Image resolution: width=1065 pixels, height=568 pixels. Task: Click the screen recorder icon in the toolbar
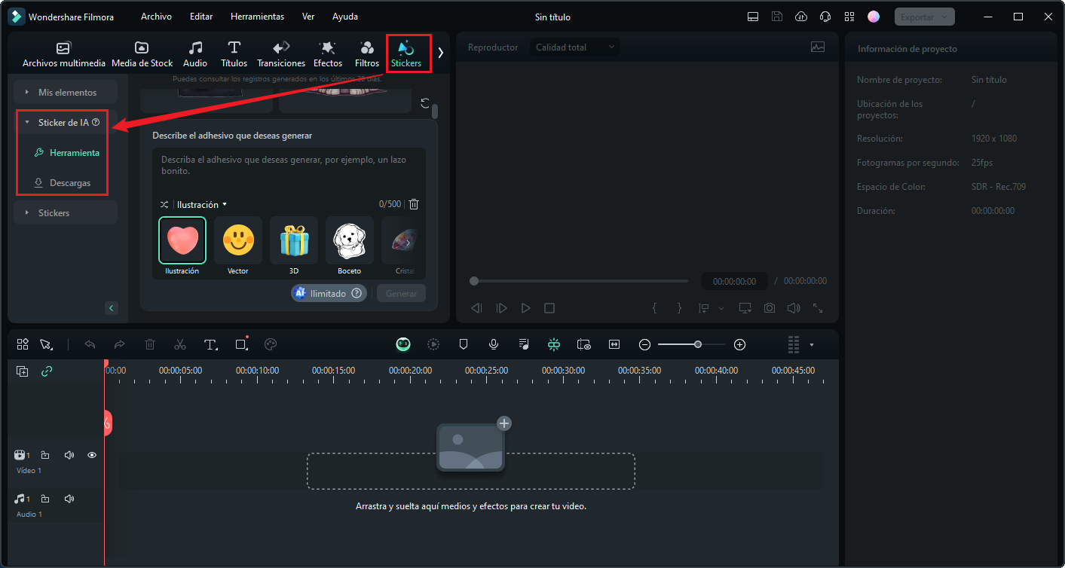584,344
